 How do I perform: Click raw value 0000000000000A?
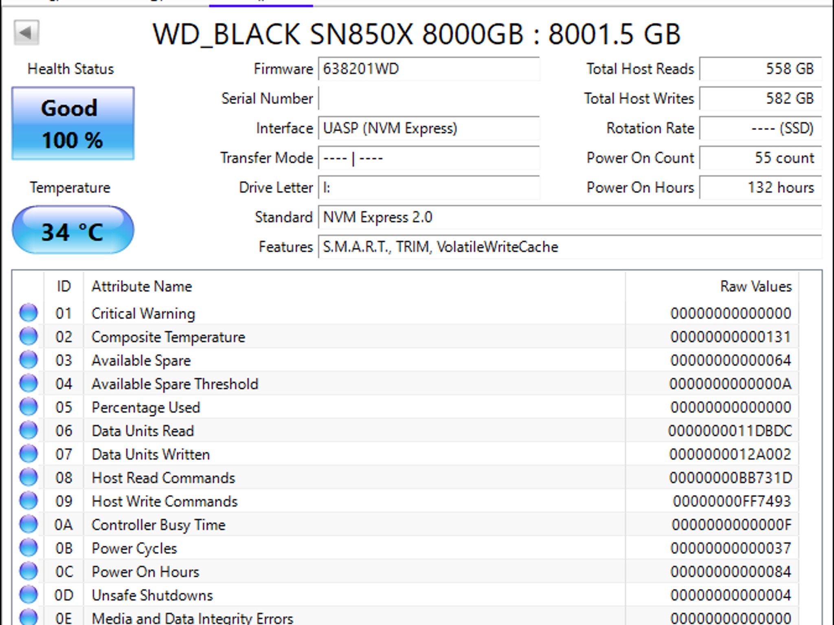[731, 384]
